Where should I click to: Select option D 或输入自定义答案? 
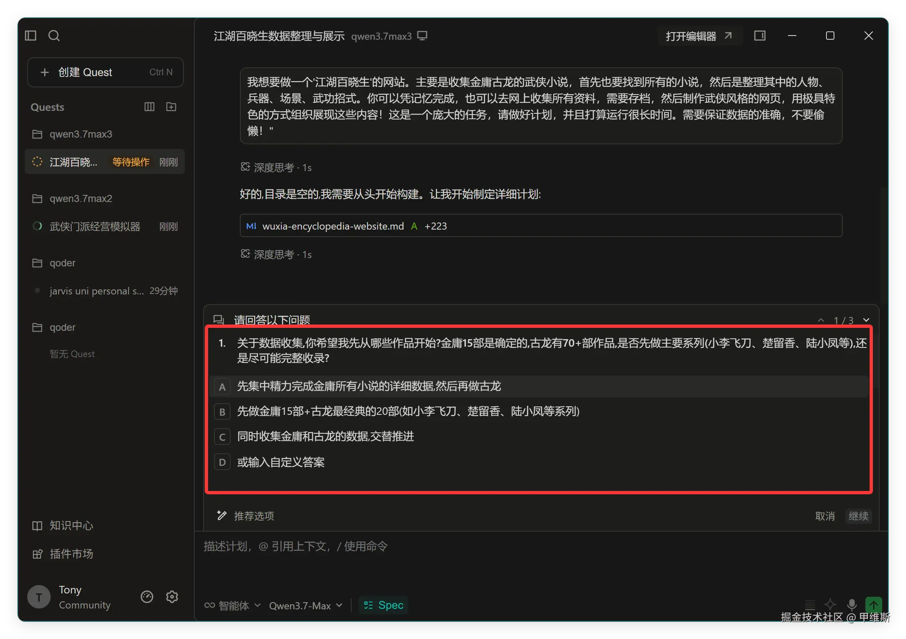tap(540, 462)
